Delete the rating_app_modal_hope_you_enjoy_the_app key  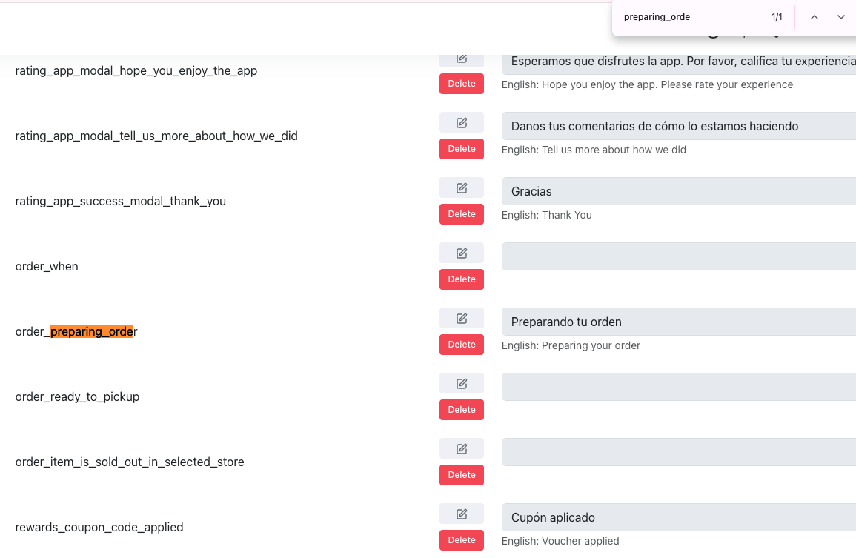coord(461,84)
